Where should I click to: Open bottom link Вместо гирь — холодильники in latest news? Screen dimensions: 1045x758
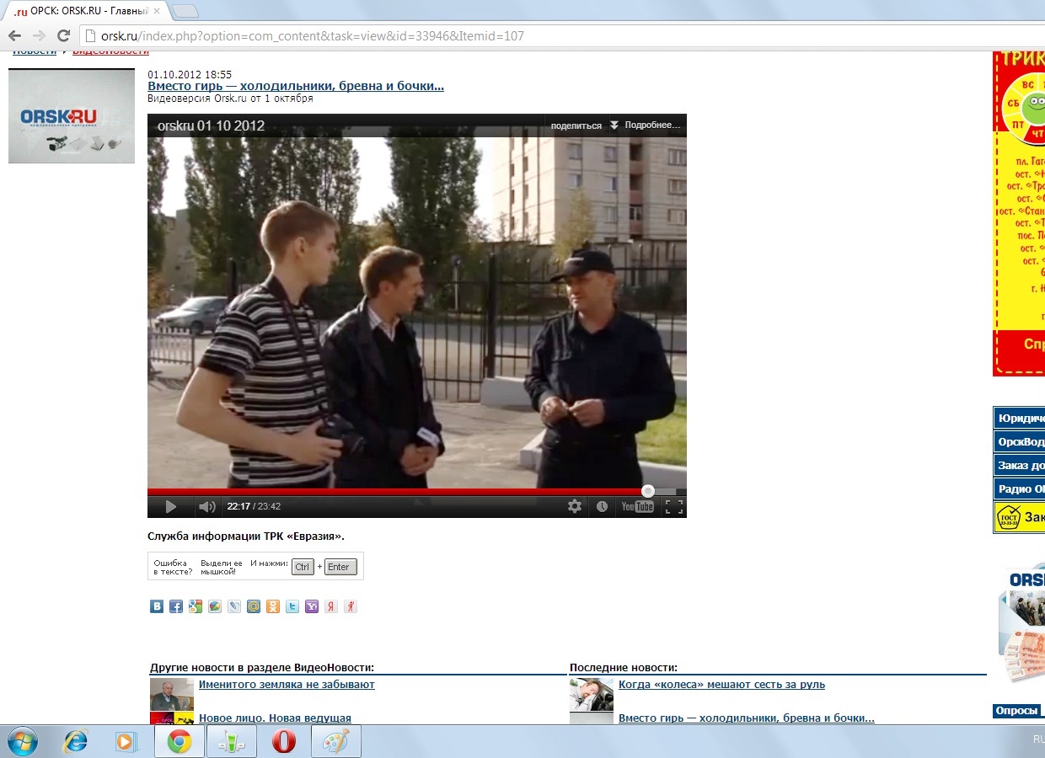(747, 718)
